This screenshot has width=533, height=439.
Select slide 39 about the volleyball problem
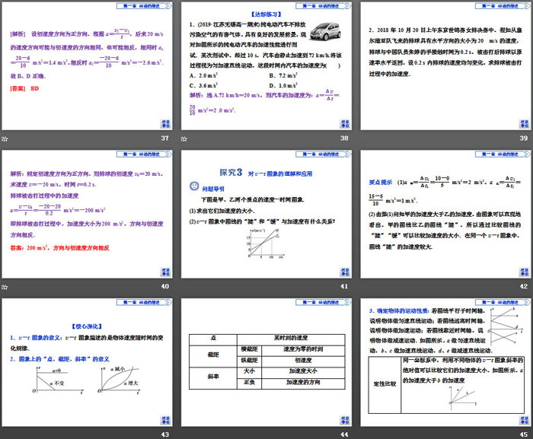[x=444, y=66]
